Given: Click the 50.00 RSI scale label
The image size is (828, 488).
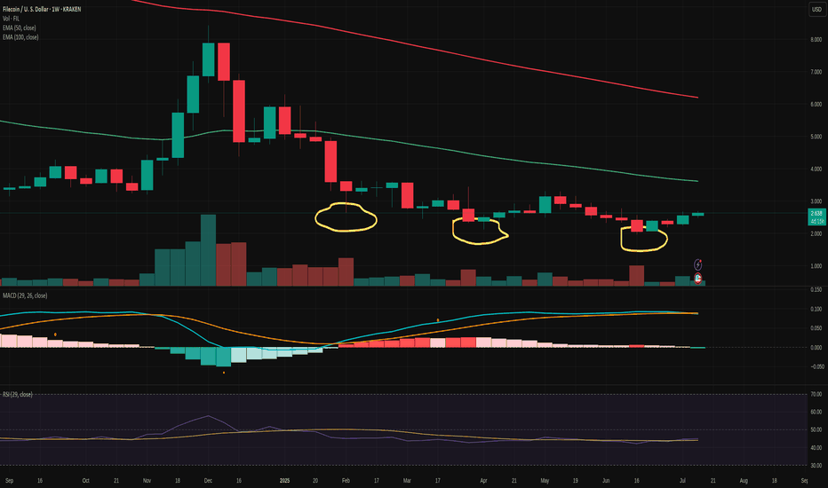Looking at the screenshot, I should coord(816,430).
